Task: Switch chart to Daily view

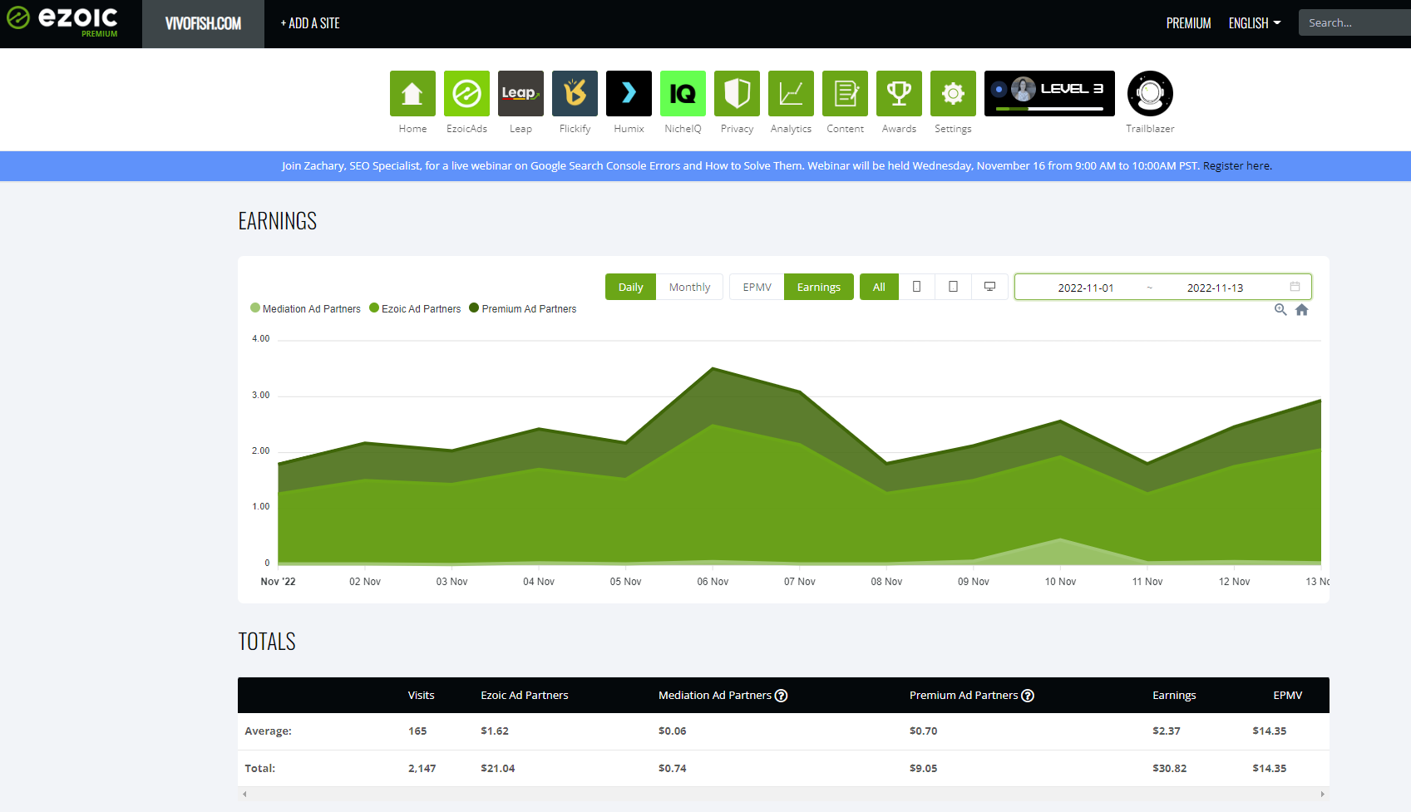Action: pos(630,287)
